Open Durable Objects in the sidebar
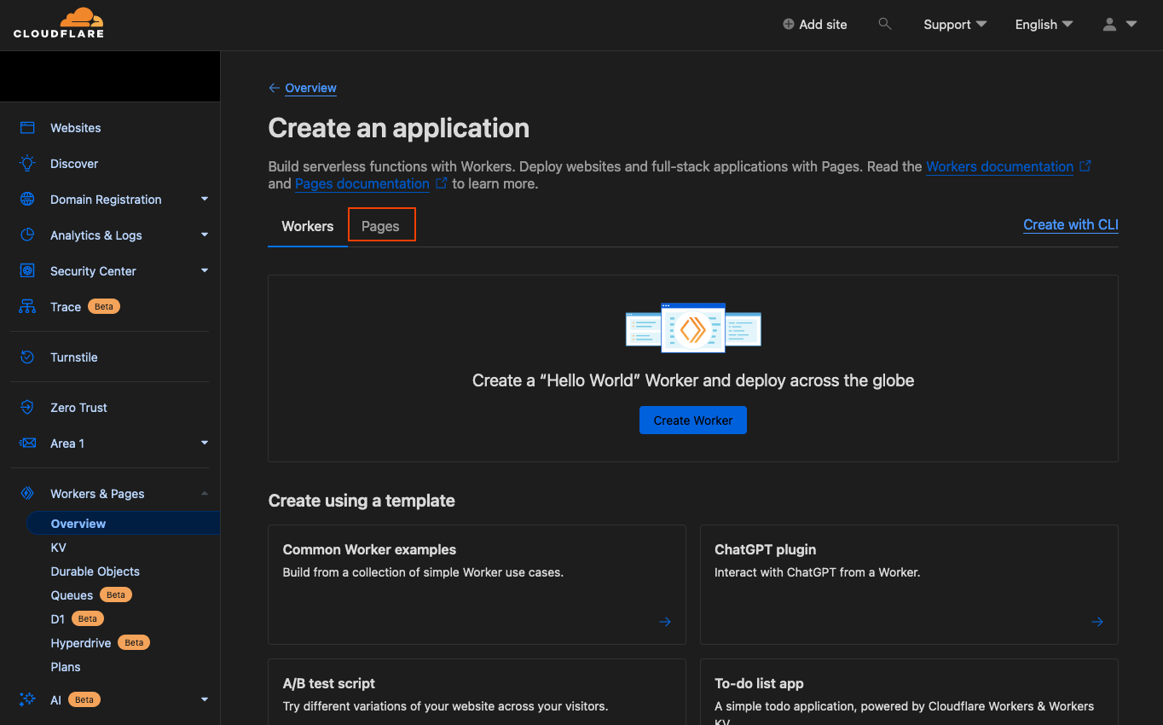 click(x=95, y=571)
